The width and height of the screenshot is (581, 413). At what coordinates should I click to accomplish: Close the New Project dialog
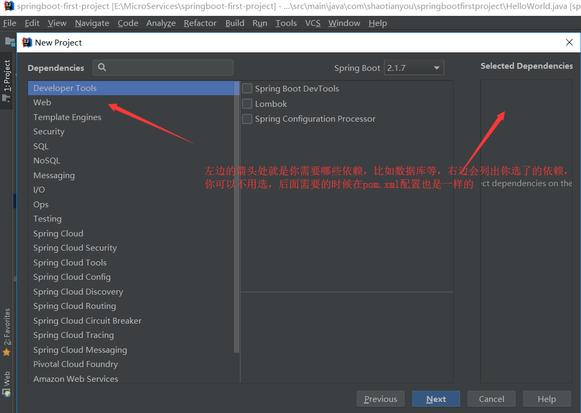point(569,42)
